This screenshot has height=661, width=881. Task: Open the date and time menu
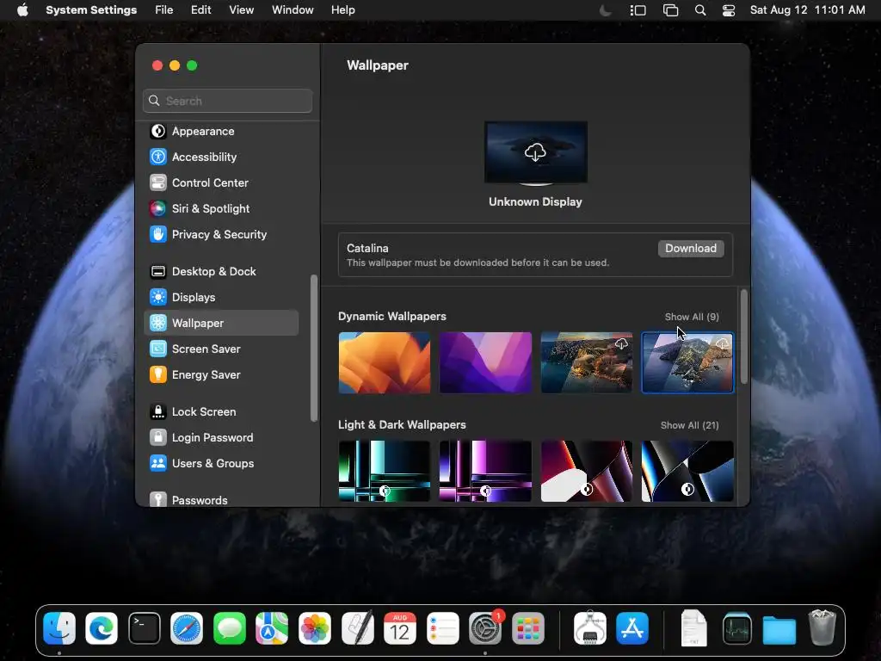[x=807, y=10]
